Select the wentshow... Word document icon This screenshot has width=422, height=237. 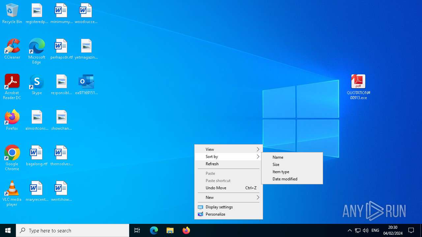[x=61, y=192]
